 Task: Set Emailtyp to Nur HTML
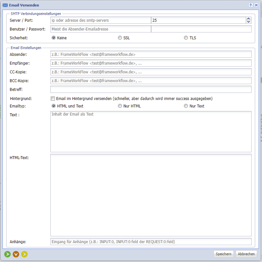point(120,106)
